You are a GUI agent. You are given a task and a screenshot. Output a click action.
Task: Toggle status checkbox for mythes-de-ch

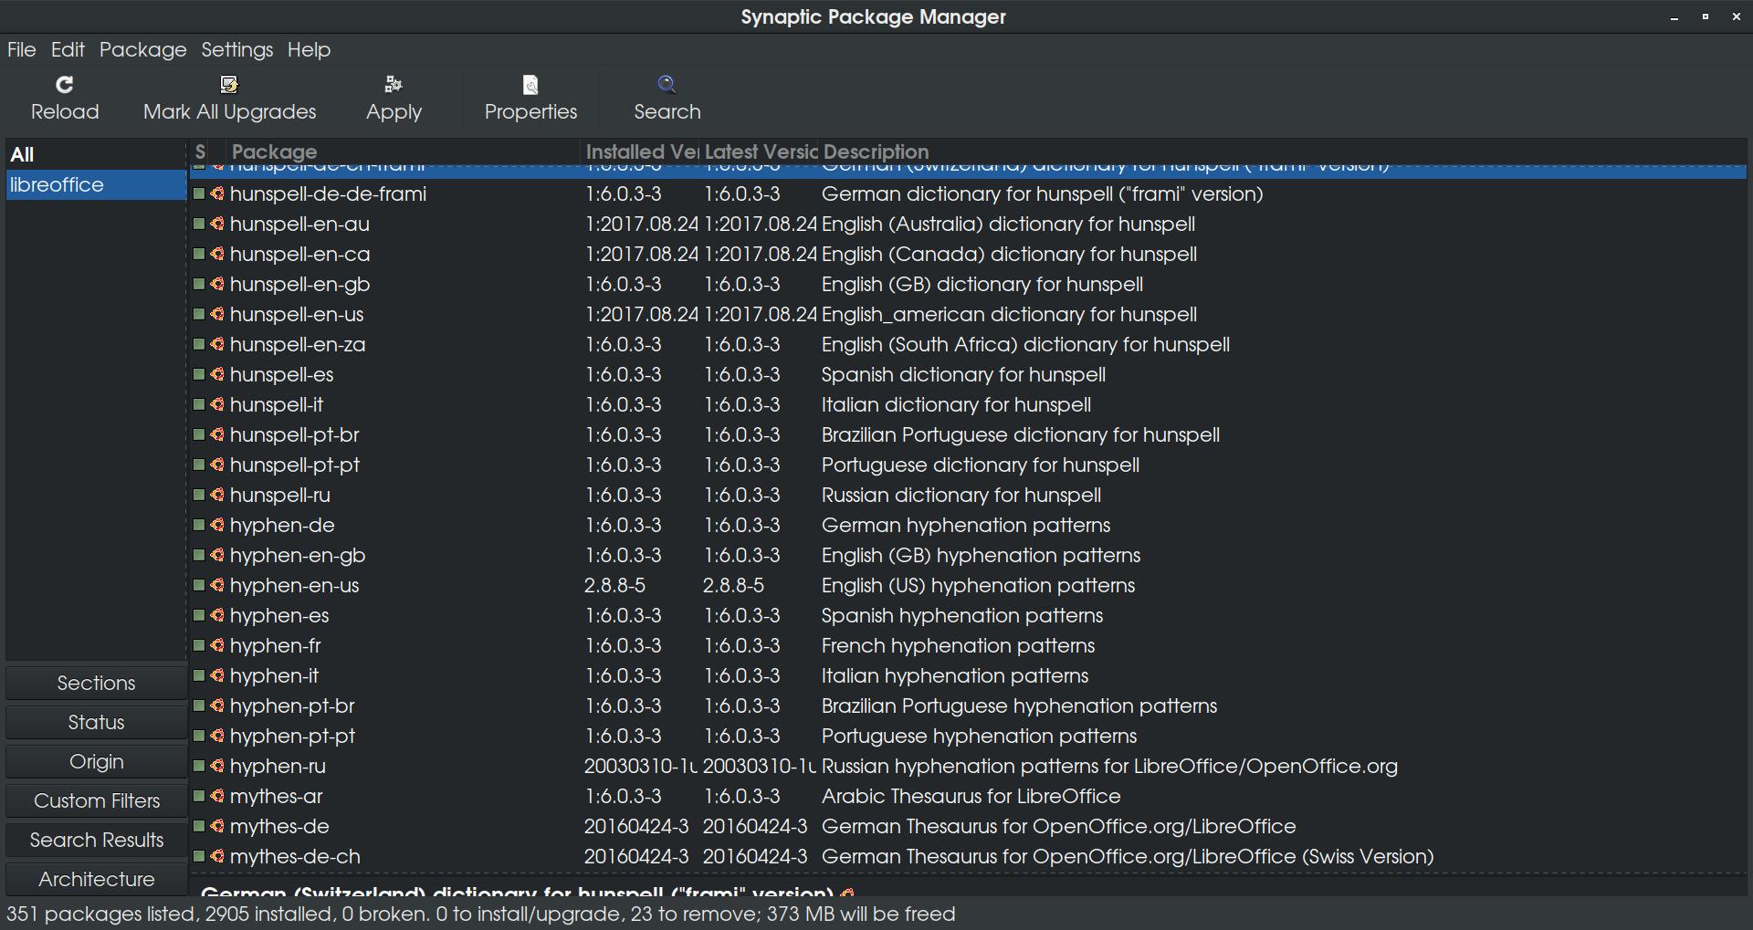[x=199, y=856]
